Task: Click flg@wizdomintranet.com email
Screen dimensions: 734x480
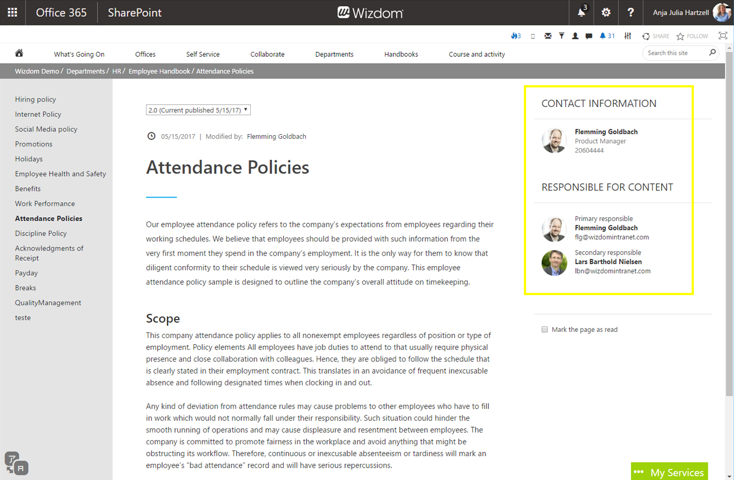Action: pyautogui.click(x=612, y=237)
